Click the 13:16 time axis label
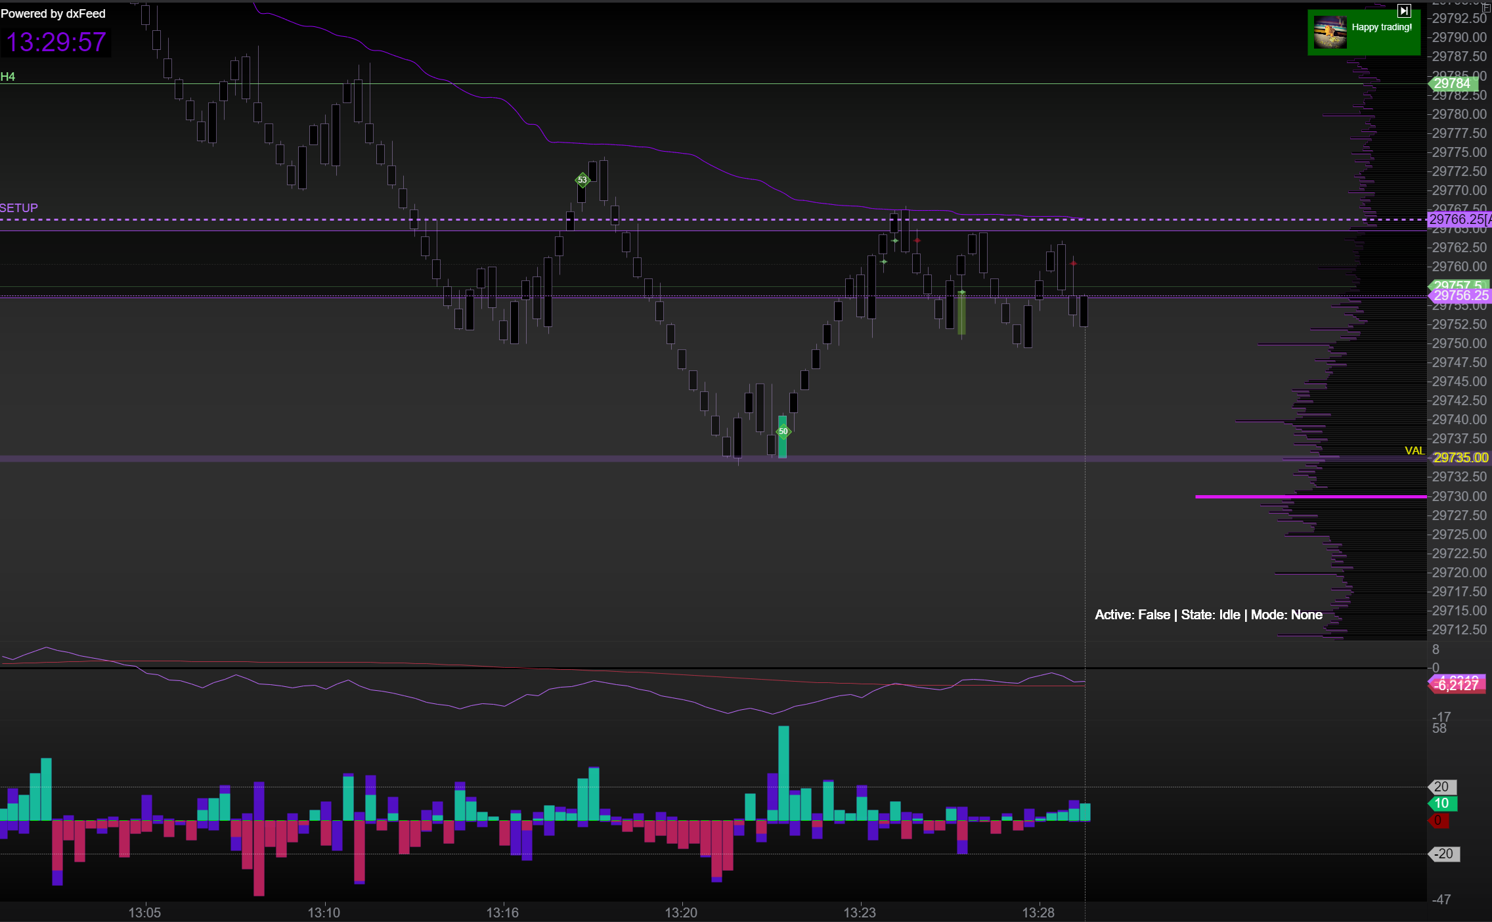Viewport: 1492px width, 922px height. tap(502, 912)
